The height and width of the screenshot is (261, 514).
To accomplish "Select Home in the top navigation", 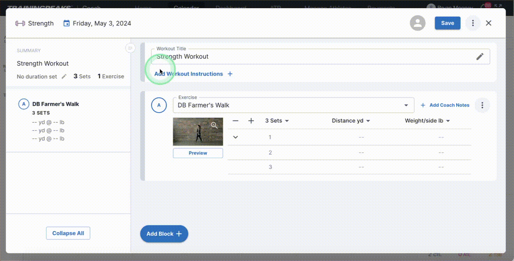I will 143,7.
